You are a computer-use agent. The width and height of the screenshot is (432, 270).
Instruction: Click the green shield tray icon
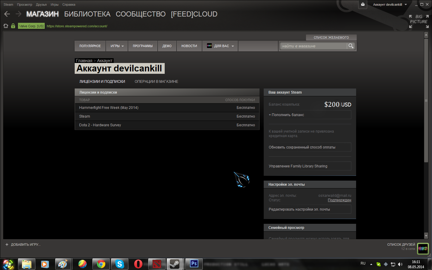[x=379, y=264]
